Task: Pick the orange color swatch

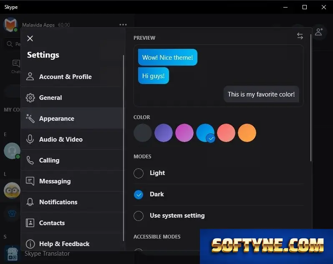Action: (x=247, y=133)
